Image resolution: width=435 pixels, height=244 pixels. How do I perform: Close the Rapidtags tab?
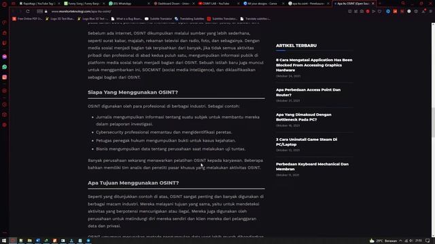click(x=59, y=3)
